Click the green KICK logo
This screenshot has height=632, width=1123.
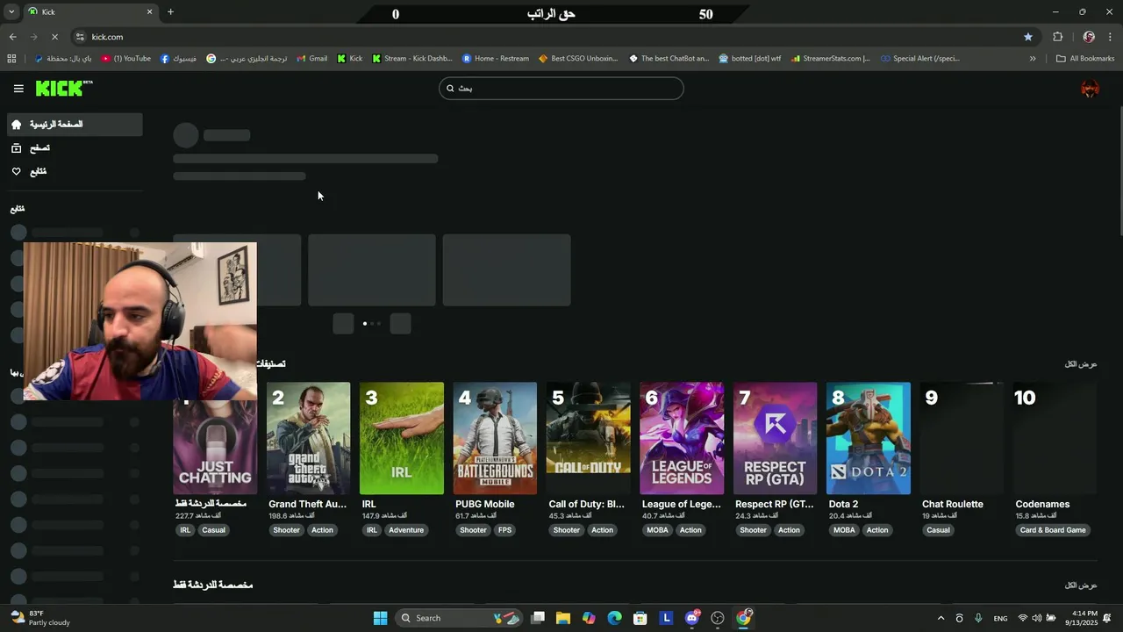pos(64,88)
